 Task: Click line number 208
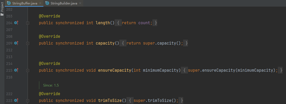tap(9, 36)
